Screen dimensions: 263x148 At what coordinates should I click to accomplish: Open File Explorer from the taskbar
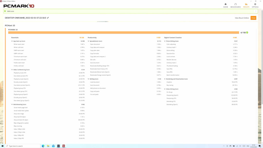[48, 146]
